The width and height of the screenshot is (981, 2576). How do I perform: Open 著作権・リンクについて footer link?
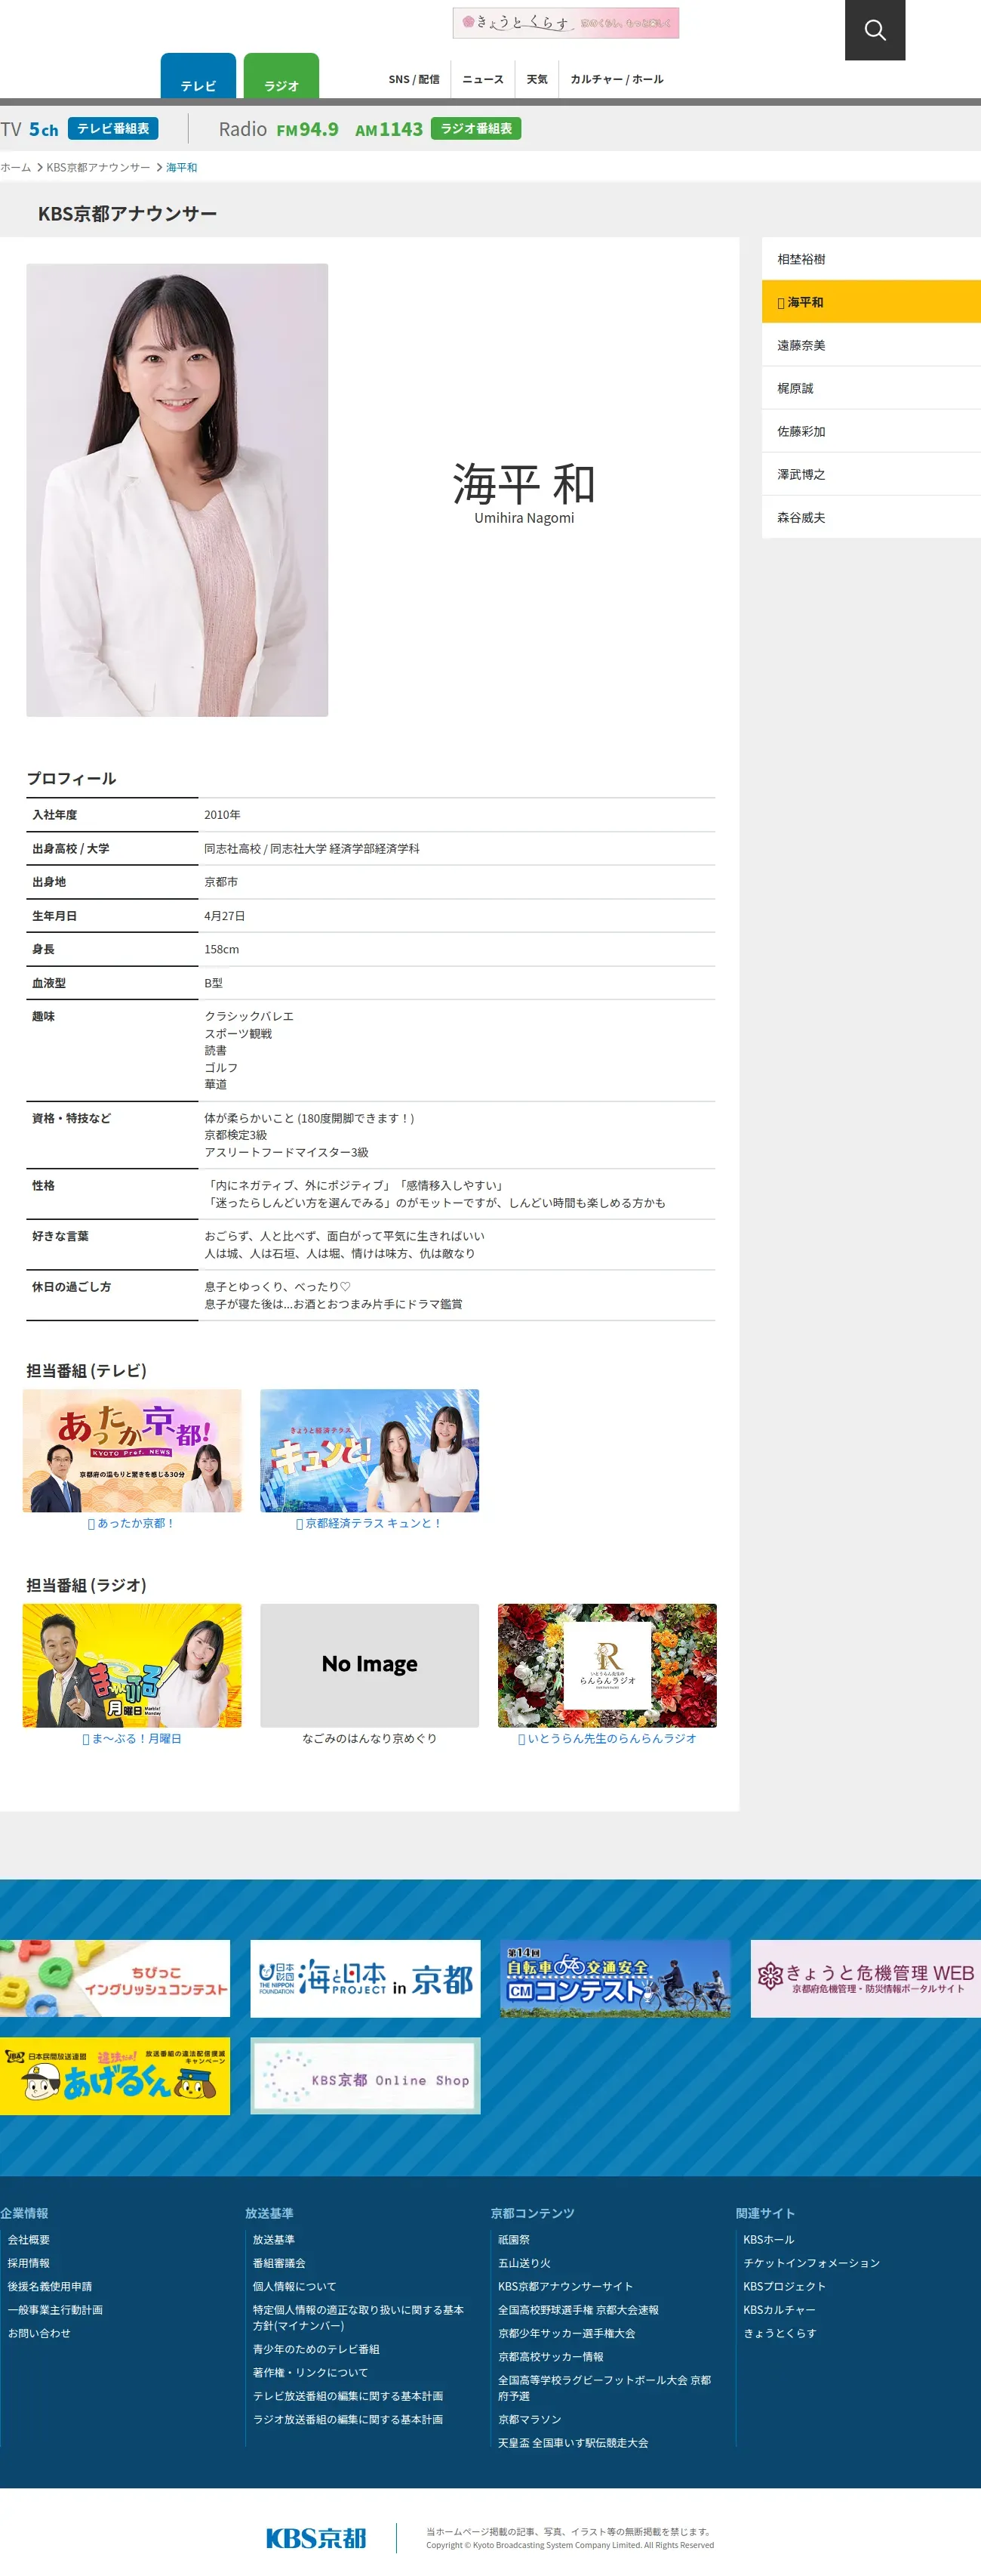311,2372
